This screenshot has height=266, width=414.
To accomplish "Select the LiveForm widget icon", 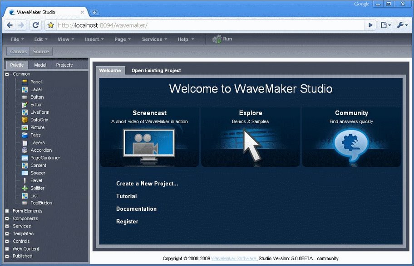I will pyautogui.click(x=25, y=112).
